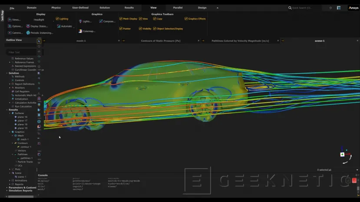This screenshot has width=360, height=202.
Task: Click the magnifier icon in Quick Search
Action: click(x=290, y=8)
